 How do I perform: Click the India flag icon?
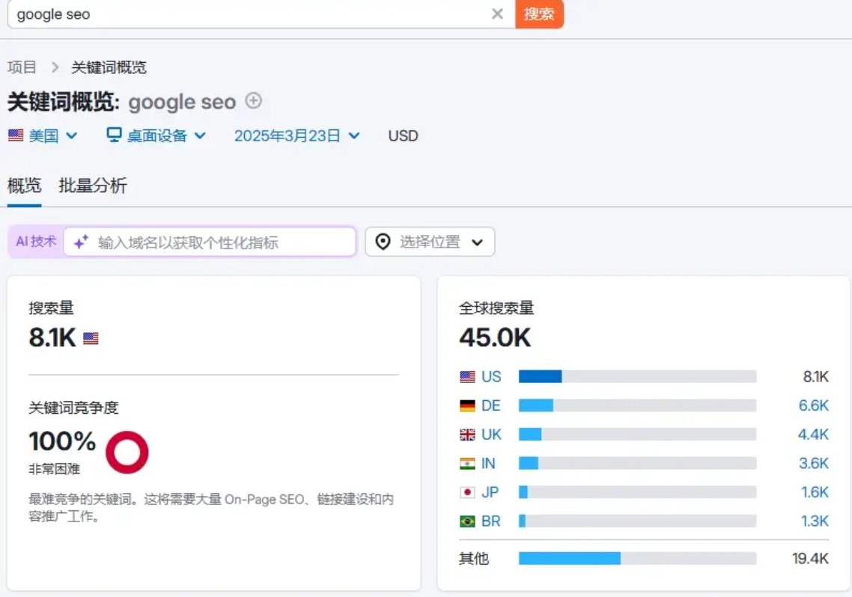click(x=467, y=464)
